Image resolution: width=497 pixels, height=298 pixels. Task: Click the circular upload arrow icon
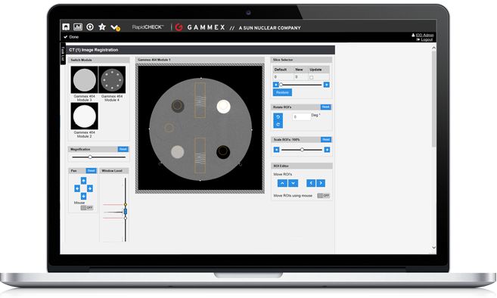click(90, 27)
